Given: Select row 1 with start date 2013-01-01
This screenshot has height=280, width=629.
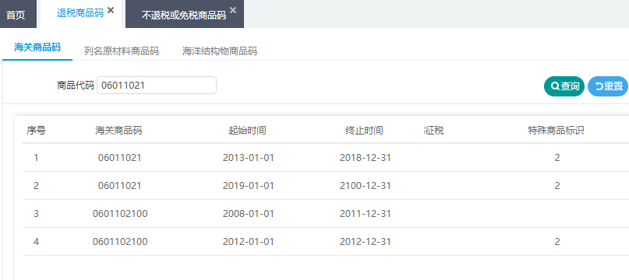Looking at the screenshot, I should point(326,158).
